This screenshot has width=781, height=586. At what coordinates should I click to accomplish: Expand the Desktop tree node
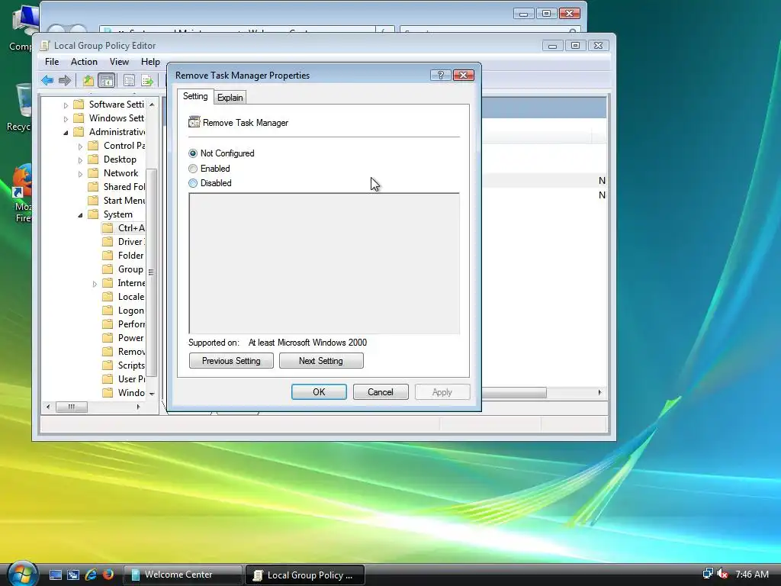(x=80, y=160)
